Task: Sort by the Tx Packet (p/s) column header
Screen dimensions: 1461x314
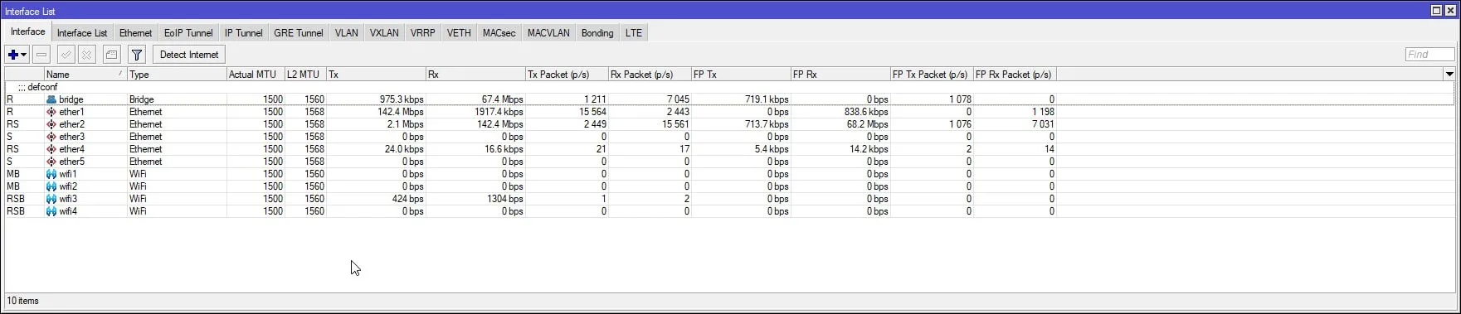Action: (x=567, y=75)
